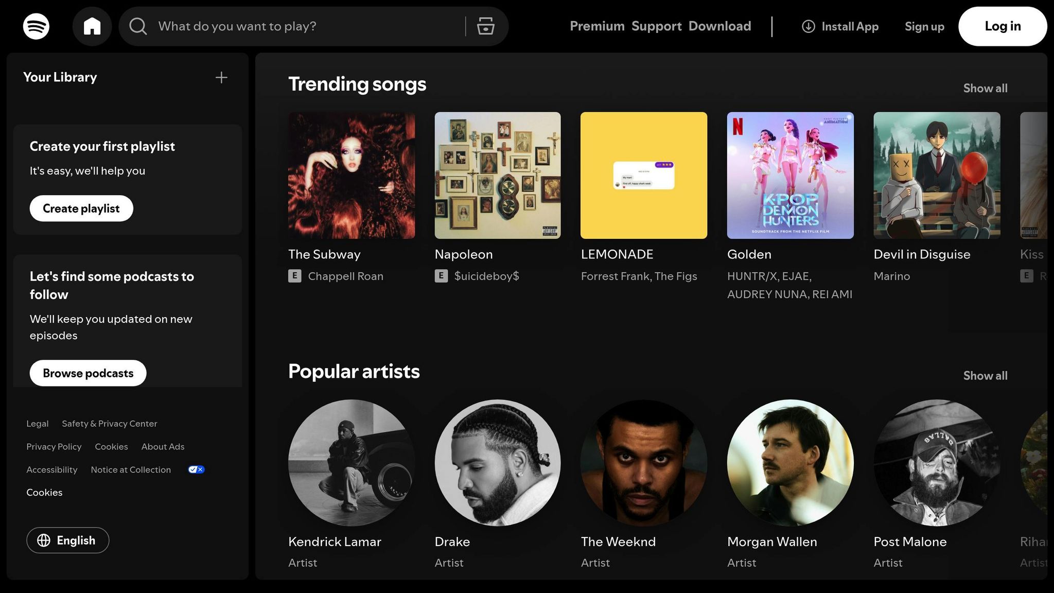Toggle the privacy choices icon
This screenshot has height=593, width=1054.
(x=196, y=469)
